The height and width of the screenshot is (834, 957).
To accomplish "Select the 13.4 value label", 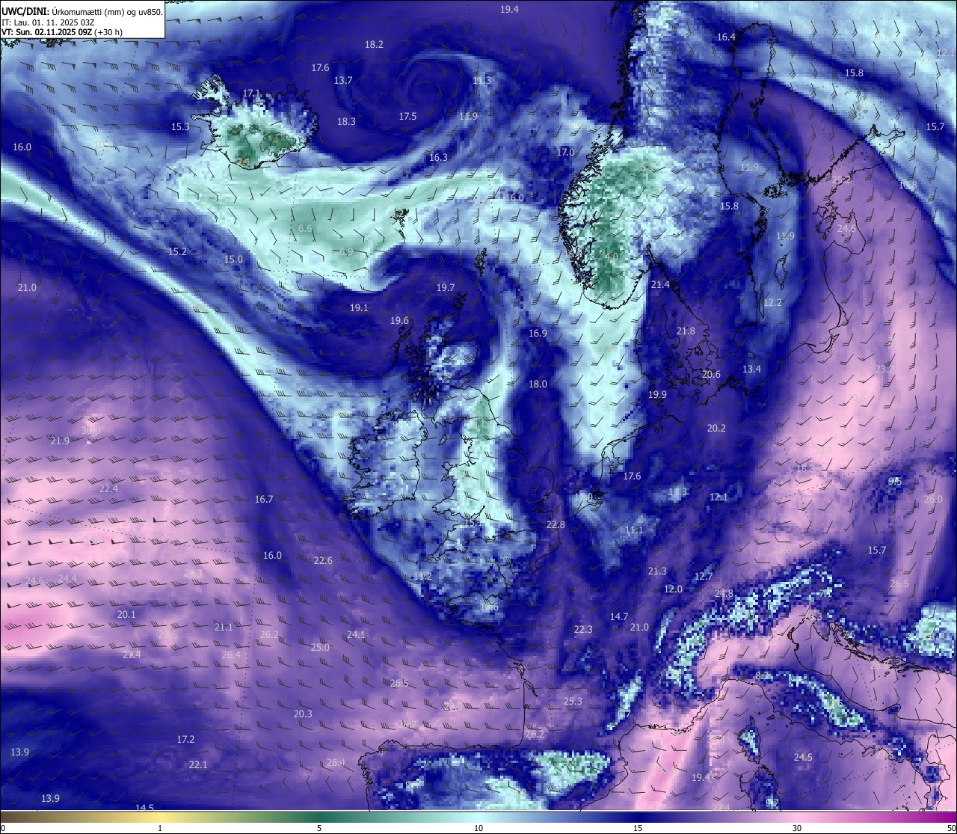I will (x=751, y=369).
